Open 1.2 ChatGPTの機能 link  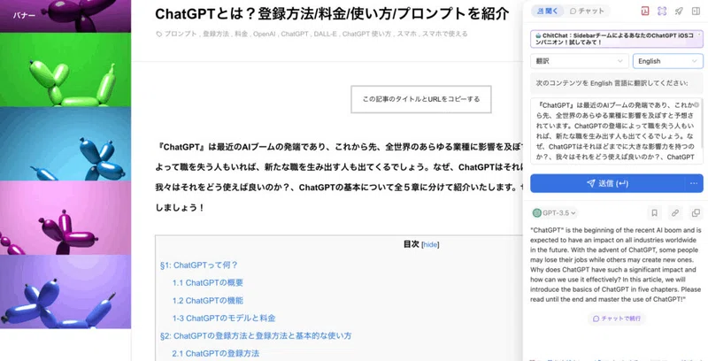(208, 301)
